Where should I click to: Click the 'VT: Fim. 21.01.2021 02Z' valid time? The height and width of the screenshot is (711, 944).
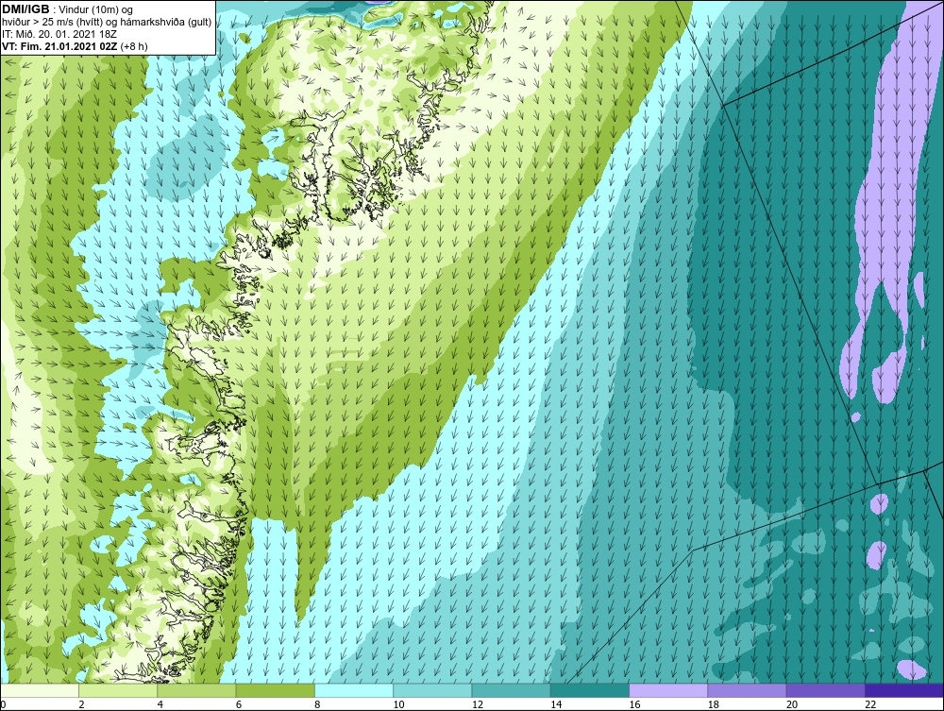pyautogui.click(x=59, y=45)
